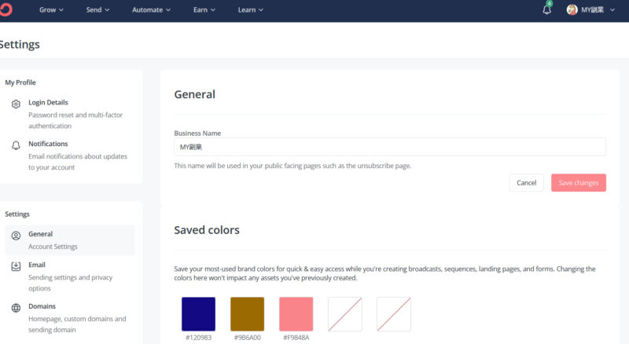This screenshot has height=344, width=629.
Task: Click the Email inbox icon in sidebar
Action: (16, 266)
